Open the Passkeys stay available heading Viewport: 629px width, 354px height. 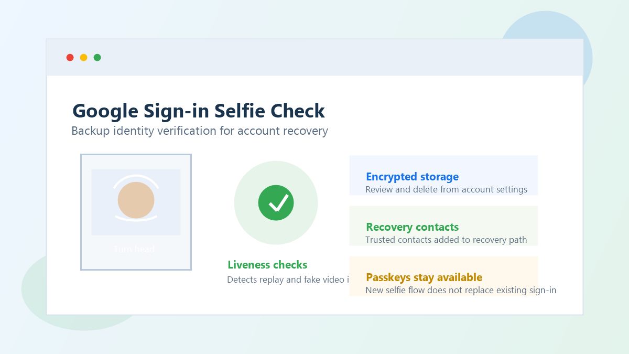[x=424, y=277]
